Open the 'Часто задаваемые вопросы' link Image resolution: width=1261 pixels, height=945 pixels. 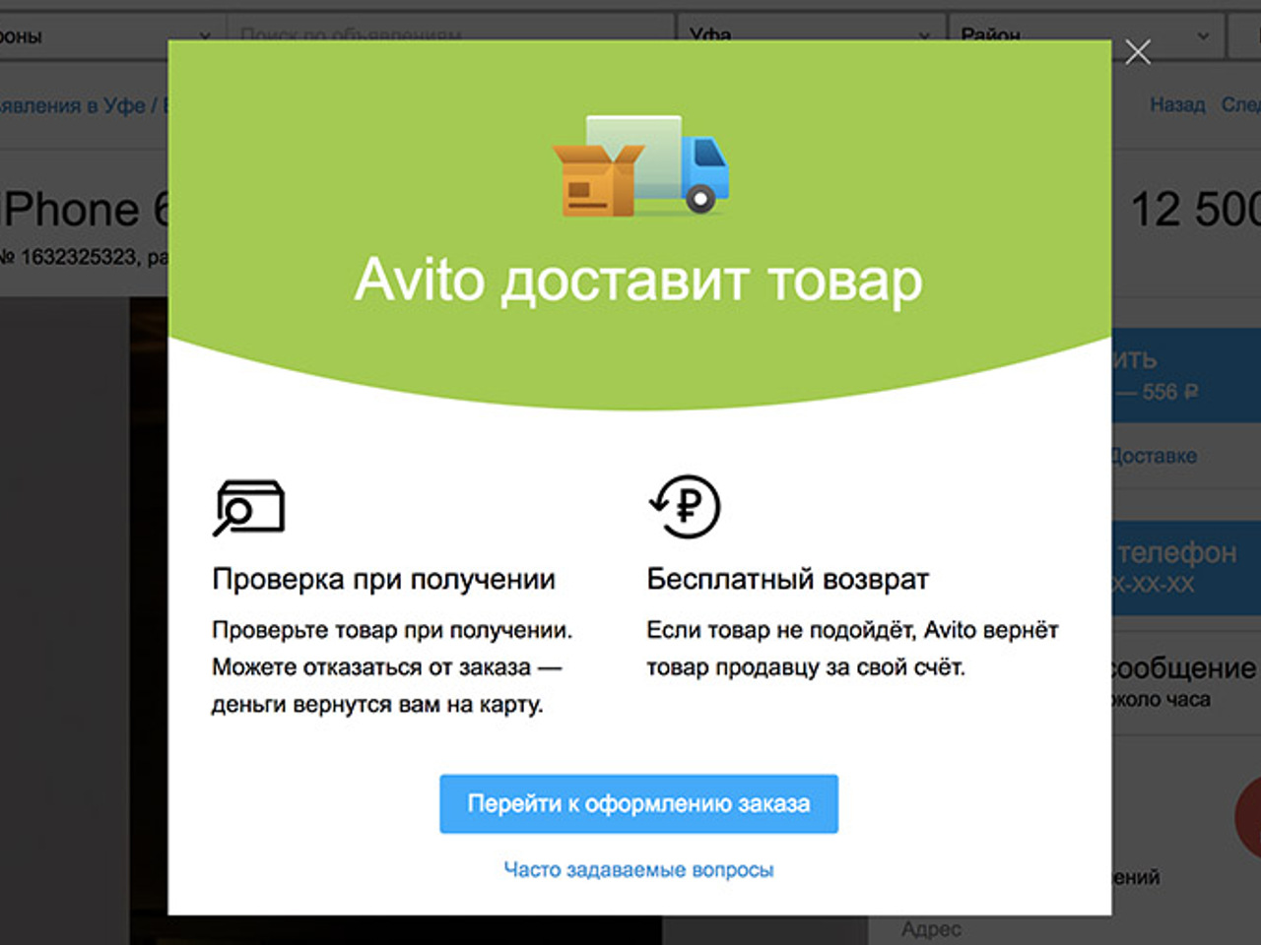point(638,870)
